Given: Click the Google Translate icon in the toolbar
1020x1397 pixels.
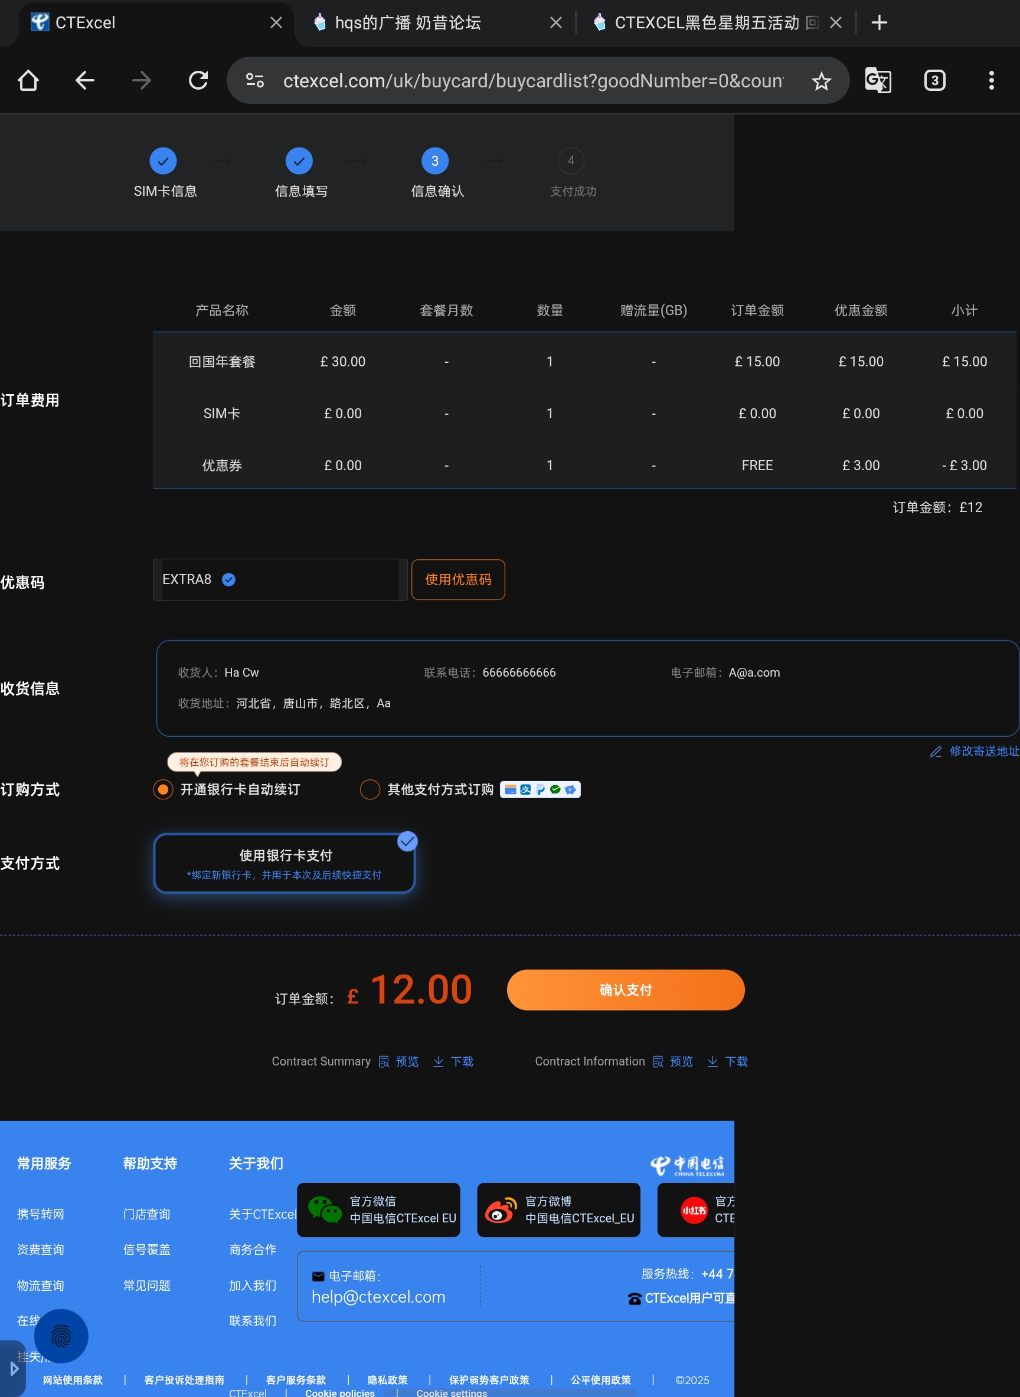Looking at the screenshot, I should (878, 80).
